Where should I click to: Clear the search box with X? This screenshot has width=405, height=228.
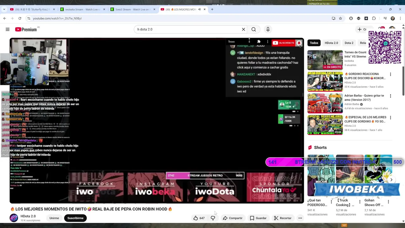coord(243,29)
